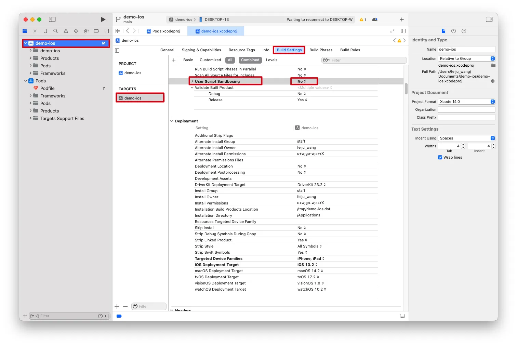The image size is (517, 346).
Task: Open the History inspector
Action: (453, 31)
